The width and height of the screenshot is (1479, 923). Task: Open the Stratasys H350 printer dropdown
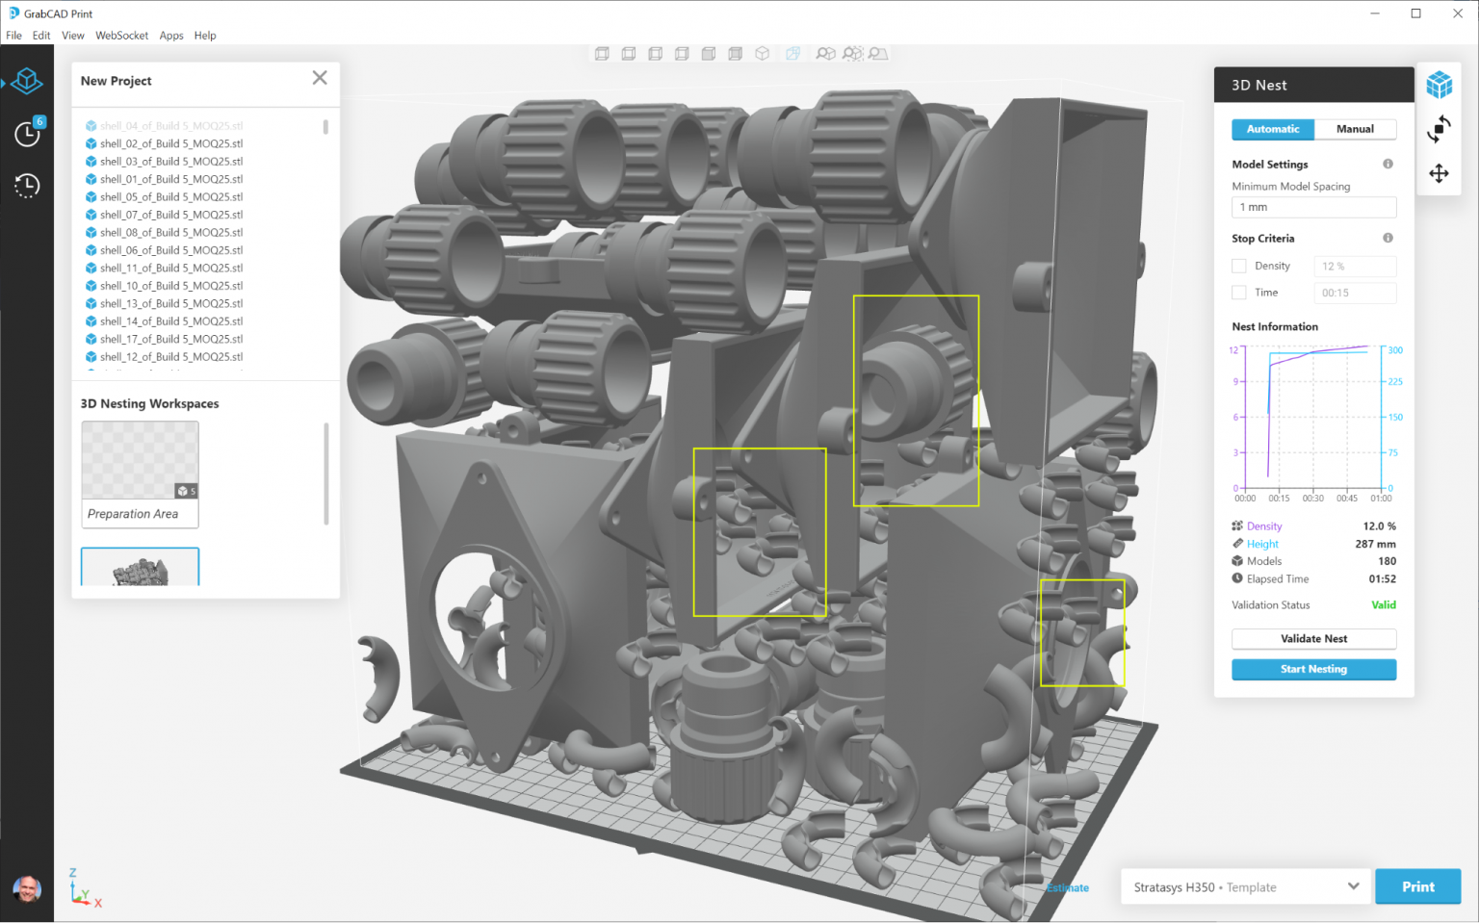(1246, 886)
